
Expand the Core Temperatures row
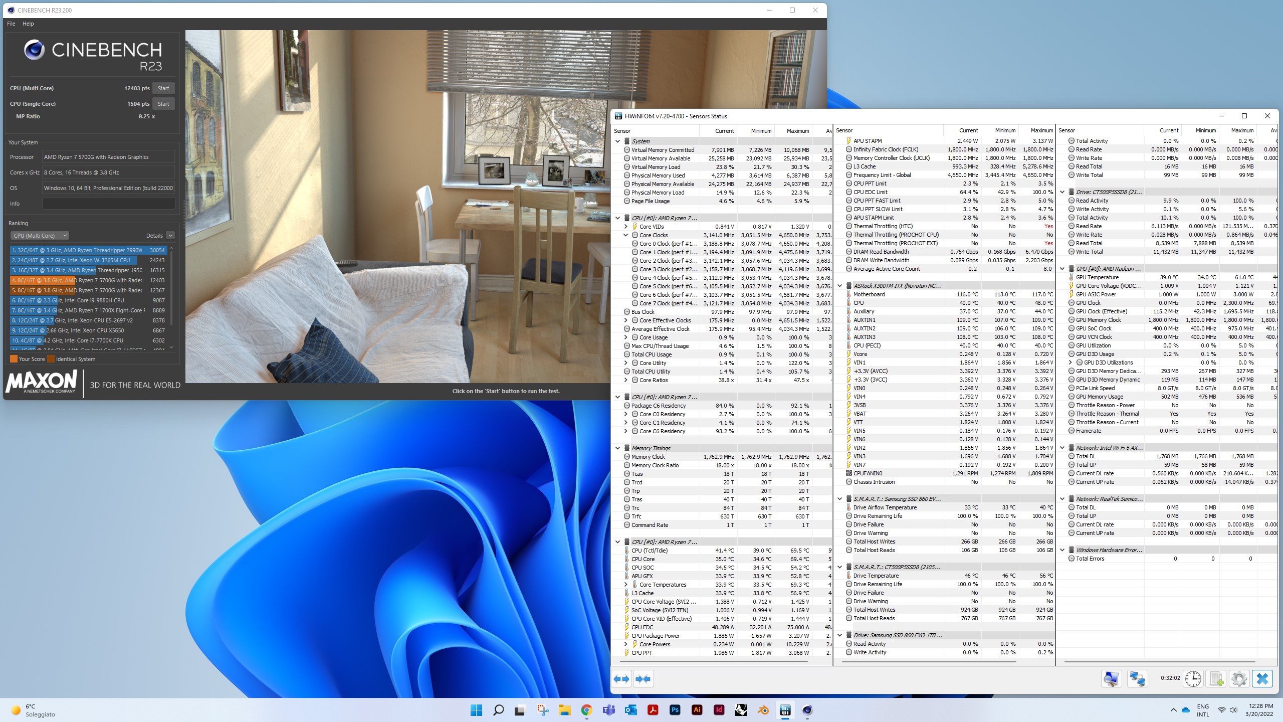click(626, 585)
